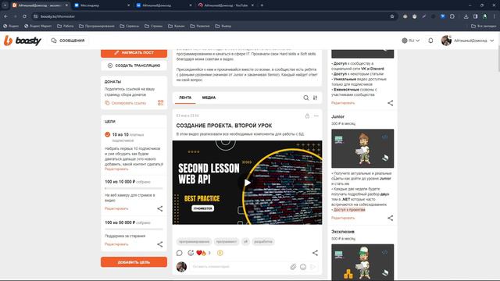Viewport: 500px width, 281px height.
Task: Open the Сервисы bookmarks folder
Action: pyautogui.click(x=130, y=26)
